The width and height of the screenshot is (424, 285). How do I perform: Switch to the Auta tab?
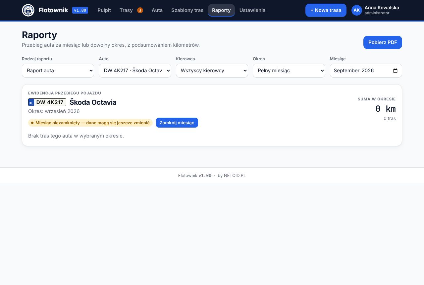157,10
